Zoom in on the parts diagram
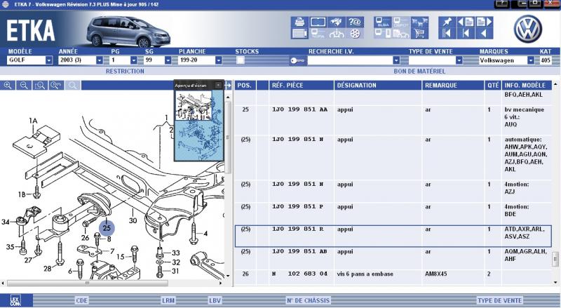Screen dimensions: 561x308 8,85
